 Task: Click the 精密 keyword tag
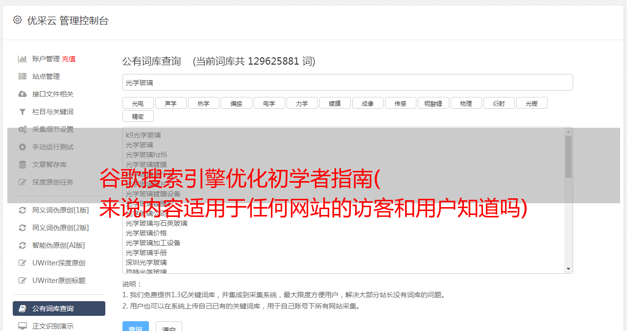(138, 117)
